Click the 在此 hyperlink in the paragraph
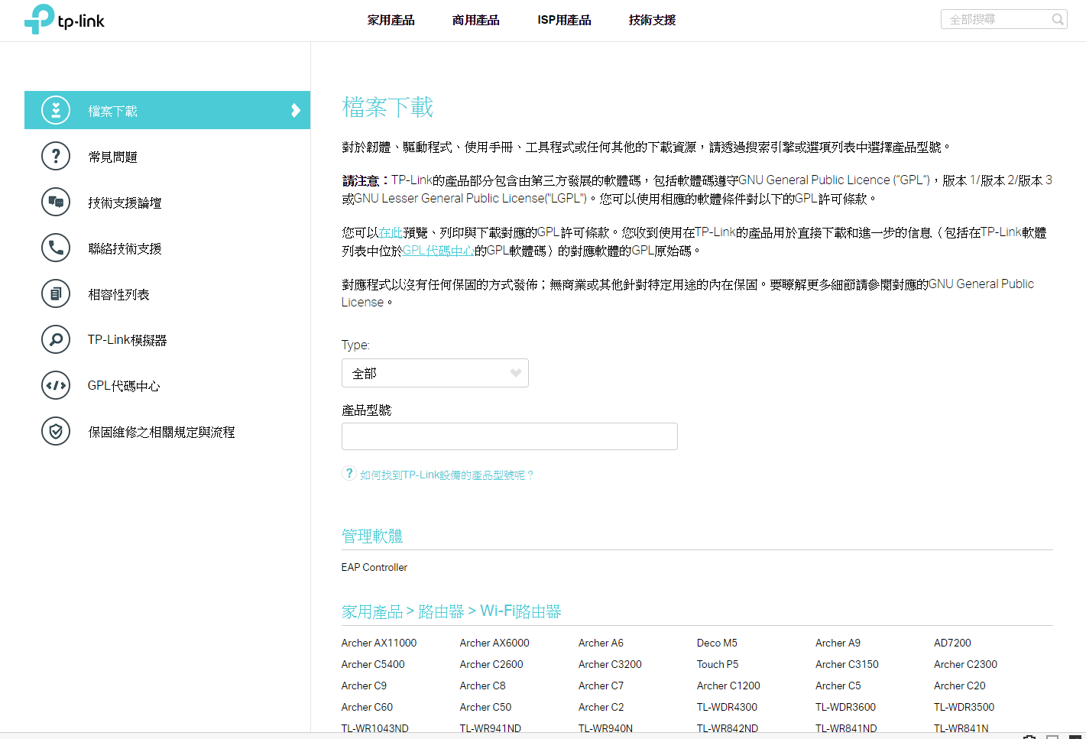The image size is (1086, 739). pos(391,232)
